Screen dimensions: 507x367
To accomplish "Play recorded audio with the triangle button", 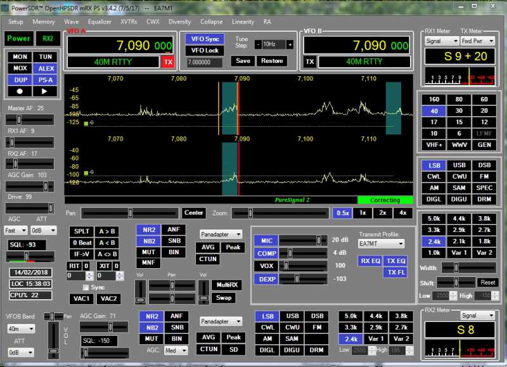I will click(x=45, y=91).
